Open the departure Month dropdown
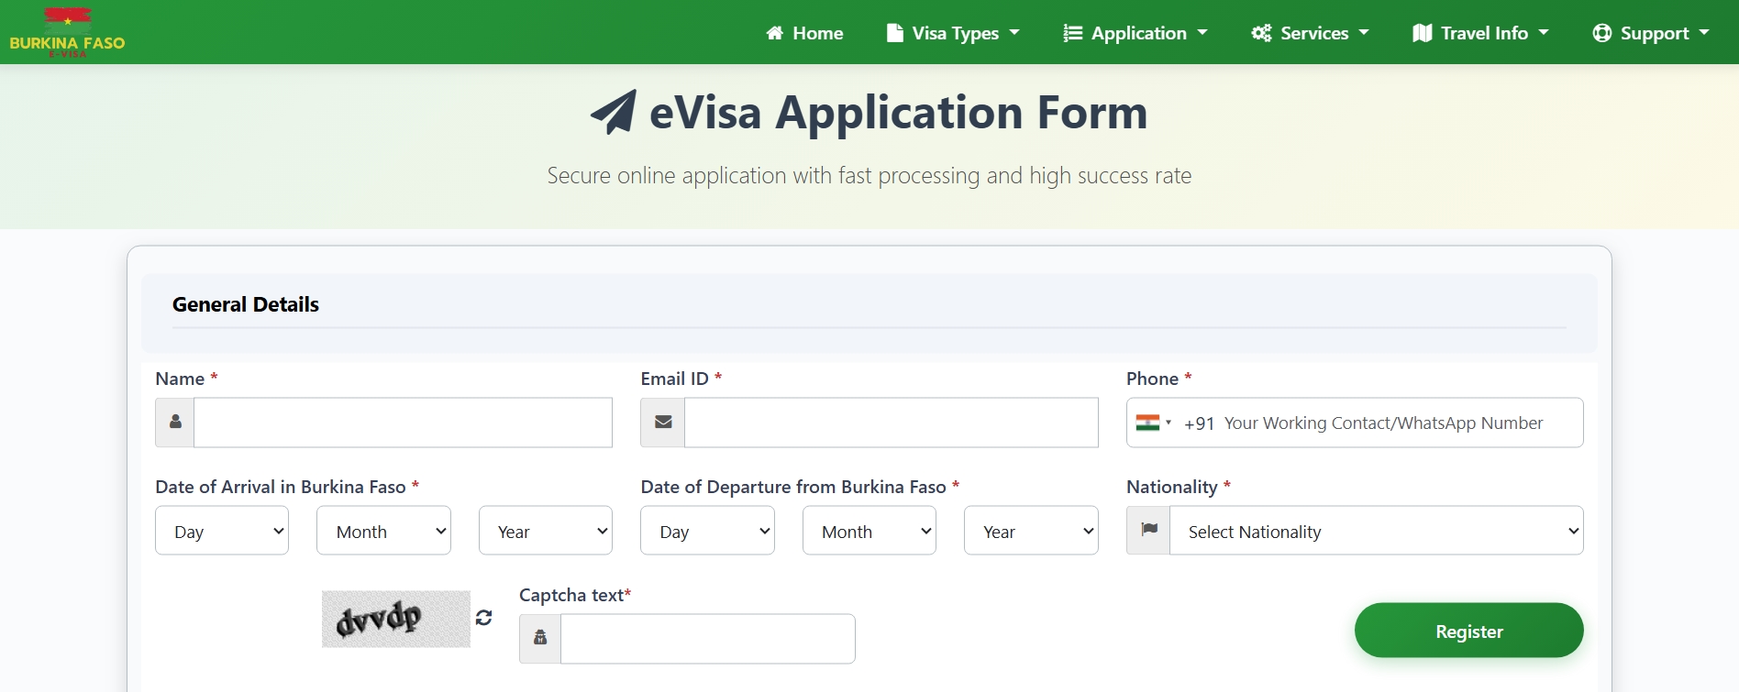This screenshot has height=692, width=1739. click(x=869, y=531)
